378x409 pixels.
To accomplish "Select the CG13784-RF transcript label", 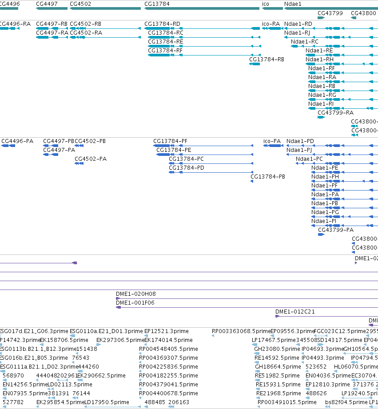I will coord(165,50).
